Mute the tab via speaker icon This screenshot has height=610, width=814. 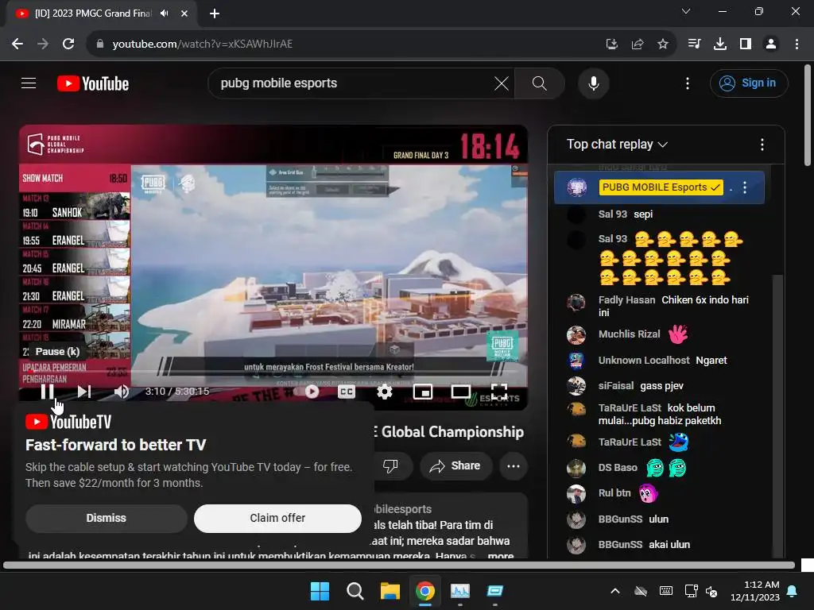click(165, 14)
